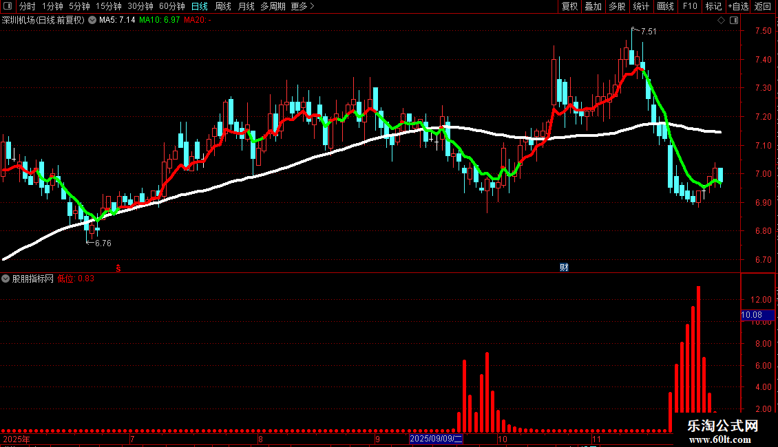Click the highlighted 2025/09/09 date marker

pyautogui.click(x=436, y=439)
